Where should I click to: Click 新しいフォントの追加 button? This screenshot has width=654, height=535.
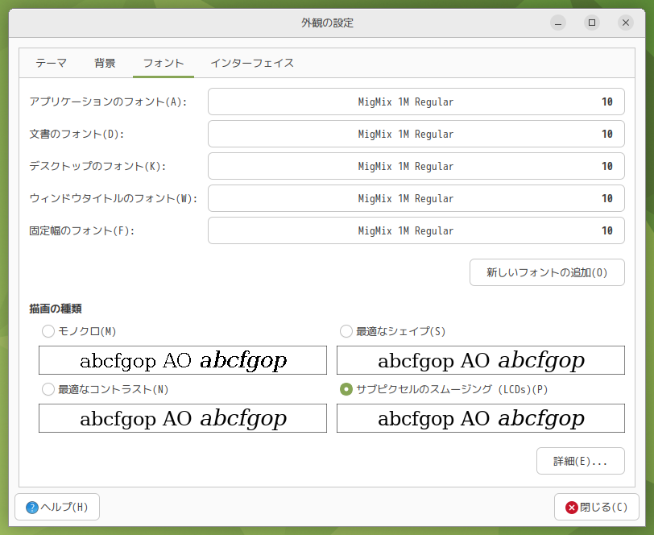pos(547,272)
